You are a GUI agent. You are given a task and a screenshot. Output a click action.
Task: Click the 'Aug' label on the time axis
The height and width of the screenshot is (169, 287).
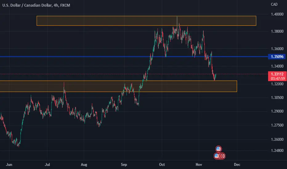[x=84, y=165]
